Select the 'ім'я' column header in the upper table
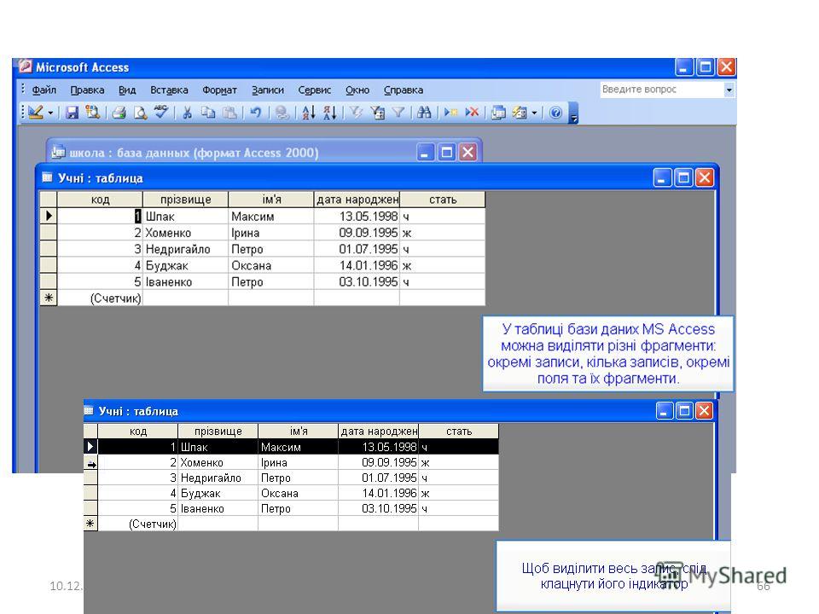The width and height of the screenshot is (819, 614). click(x=271, y=200)
